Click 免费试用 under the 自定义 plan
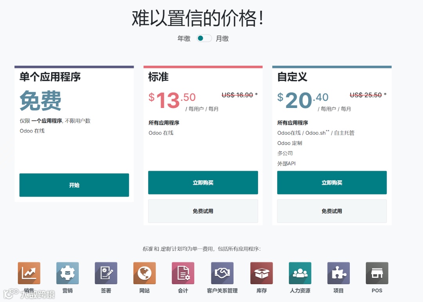The height and width of the screenshot is (302, 423). (x=332, y=211)
